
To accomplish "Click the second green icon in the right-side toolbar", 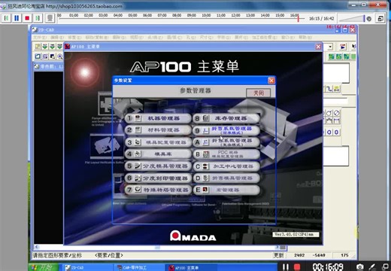I will tap(339, 56).
